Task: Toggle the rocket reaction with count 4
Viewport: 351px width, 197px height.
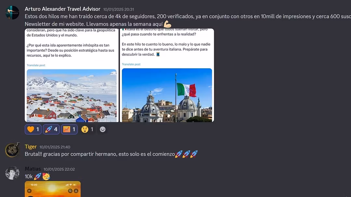Action: point(51,129)
